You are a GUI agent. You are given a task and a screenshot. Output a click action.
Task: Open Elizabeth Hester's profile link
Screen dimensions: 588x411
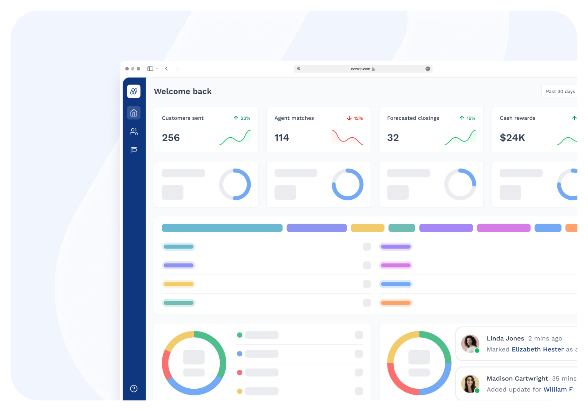tap(537, 349)
